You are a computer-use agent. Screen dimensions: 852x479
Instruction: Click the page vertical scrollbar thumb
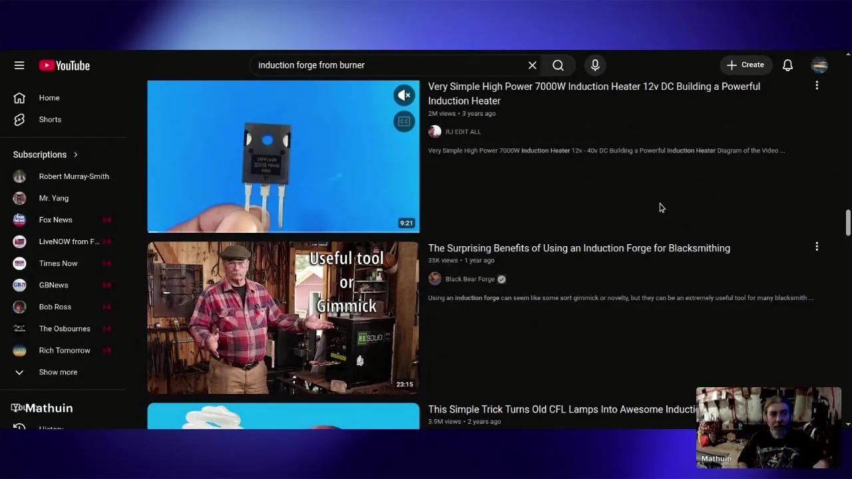pos(847,222)
